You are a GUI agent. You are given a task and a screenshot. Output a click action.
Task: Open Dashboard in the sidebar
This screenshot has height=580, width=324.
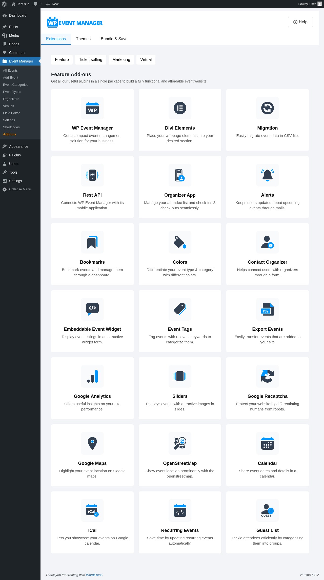(20, 15)
